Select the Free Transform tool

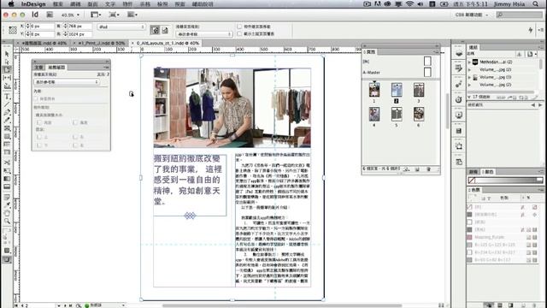tap(7, 171)
